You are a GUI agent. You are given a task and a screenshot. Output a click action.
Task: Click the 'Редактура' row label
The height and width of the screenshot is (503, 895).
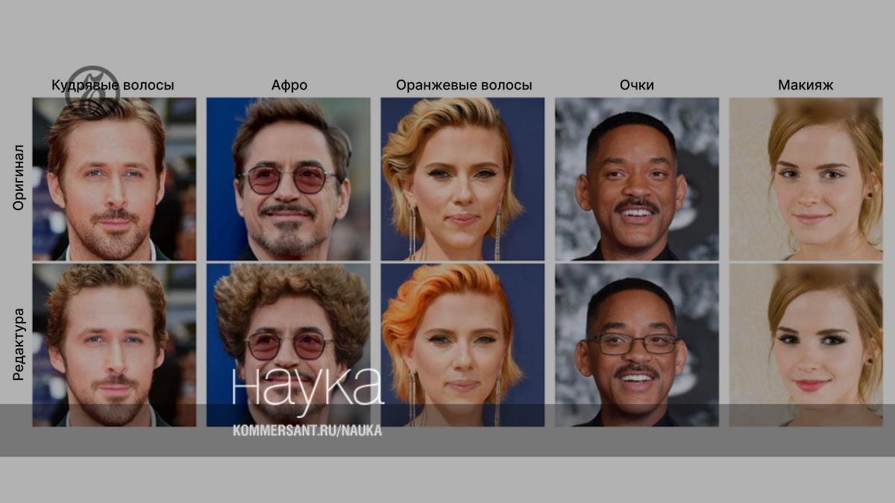click(19, 344)
